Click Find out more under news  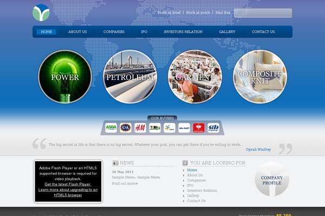(x=125, y=184)
